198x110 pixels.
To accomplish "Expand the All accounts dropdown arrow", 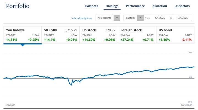I will pyautogui.click(x=117, y=18).
